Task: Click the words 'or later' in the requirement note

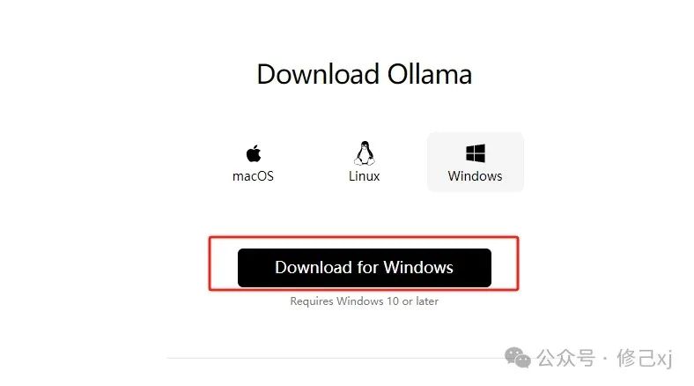Action: 420,301
